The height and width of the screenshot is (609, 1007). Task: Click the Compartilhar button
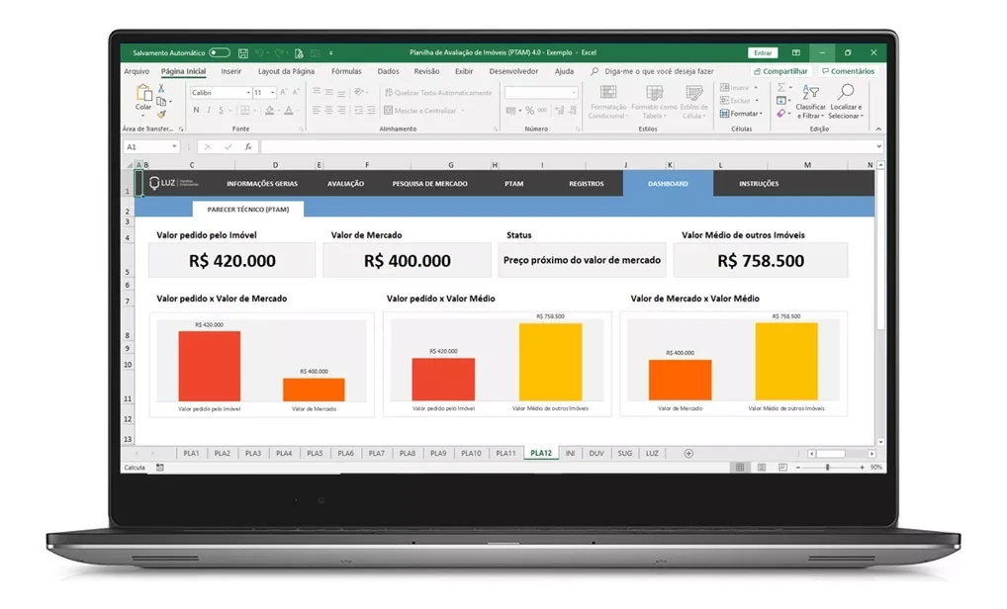coord(781,71)
